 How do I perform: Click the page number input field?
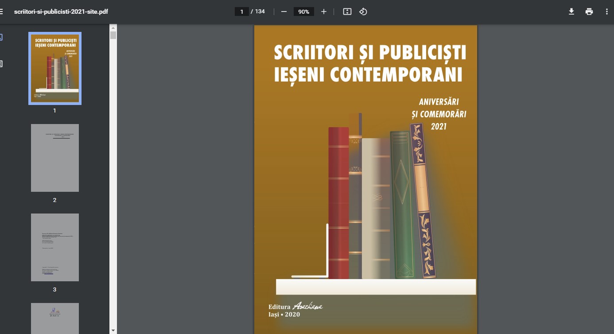click(241, 12)
